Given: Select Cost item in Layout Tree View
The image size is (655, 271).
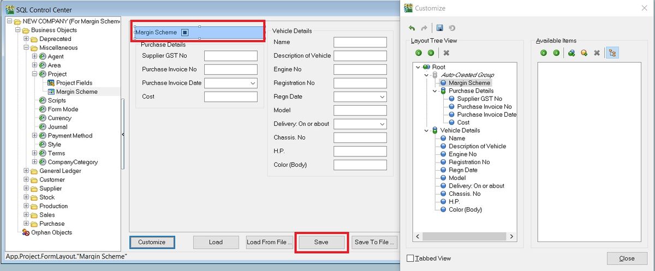Looking at the screenshot, I should point(463,123).
